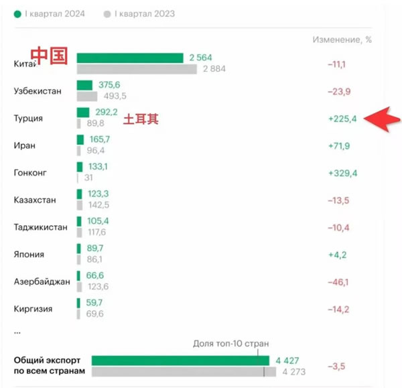Click the Гонконг +329,4 change value

point(343,174)
